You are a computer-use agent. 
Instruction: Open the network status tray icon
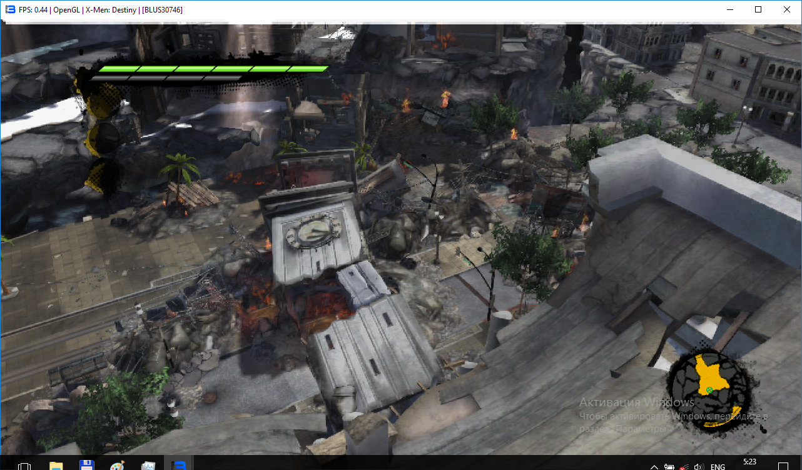tap(684, 466)
